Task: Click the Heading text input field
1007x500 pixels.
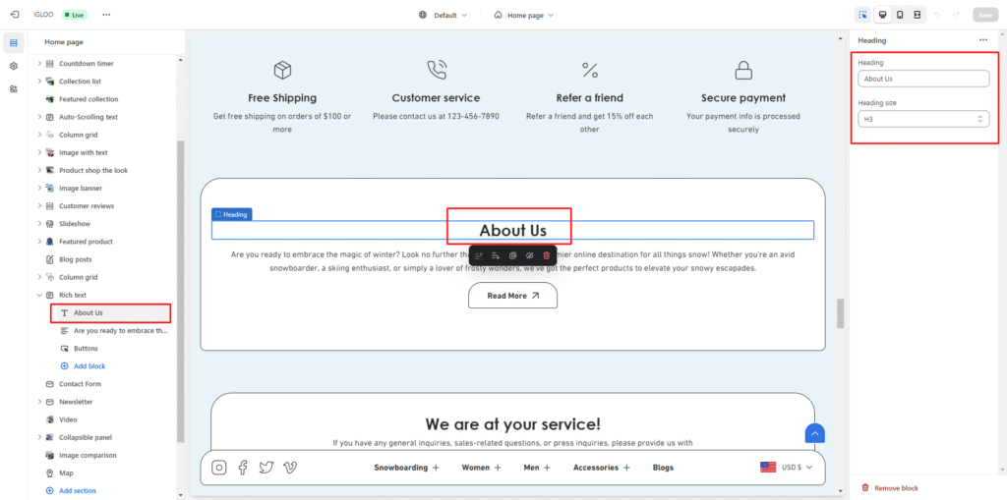Action: (922, 79)
